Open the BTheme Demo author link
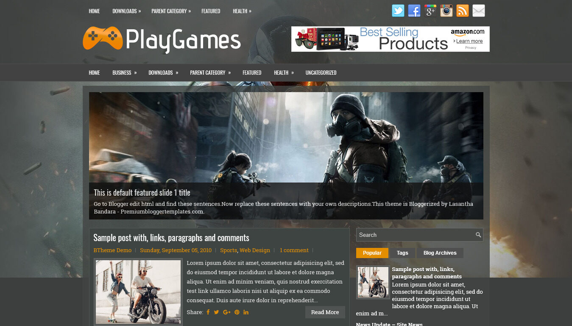Image resolution: width=572 pixels, height=326 pixels. 112,250
